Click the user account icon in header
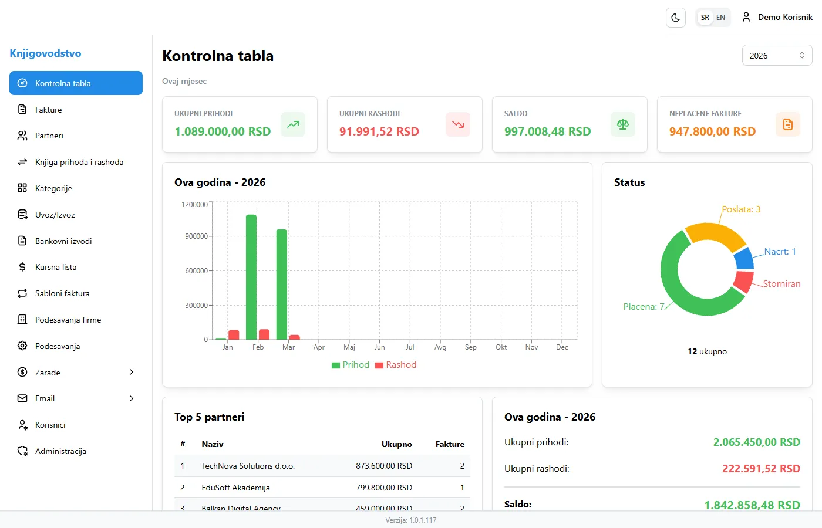Screen dimensions: 822x528 pos(746,17)
